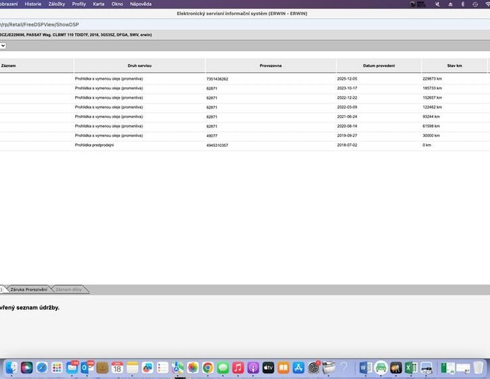Switch to Záruka Prorezivění tab
Viewport: 490px width, 379px height.
pos(29,290)
